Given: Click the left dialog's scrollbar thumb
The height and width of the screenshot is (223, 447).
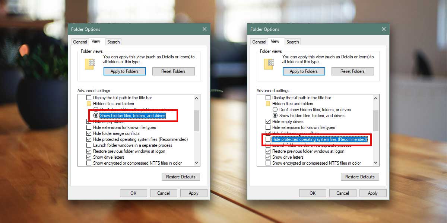Looking at the screenshot, I should [x=197, y=121].
